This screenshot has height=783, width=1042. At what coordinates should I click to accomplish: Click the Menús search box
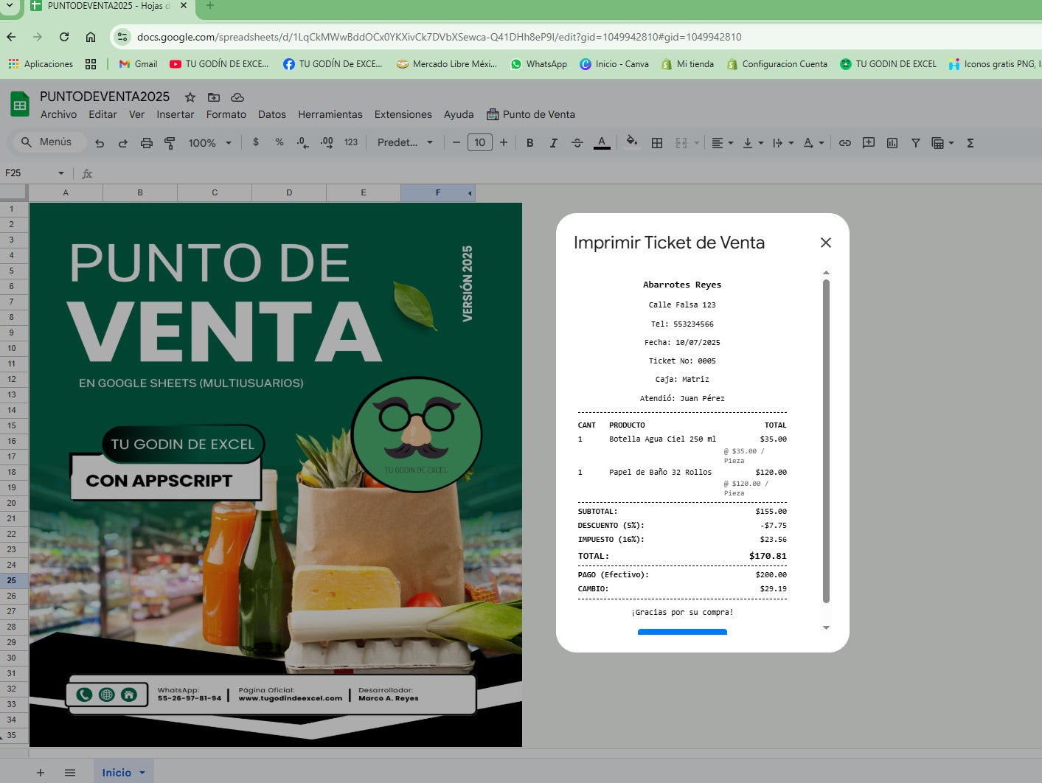coord(49,142)
